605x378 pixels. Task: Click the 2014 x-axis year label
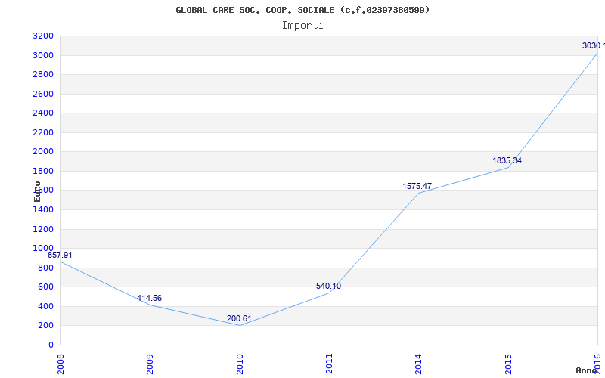click(419, 364)
